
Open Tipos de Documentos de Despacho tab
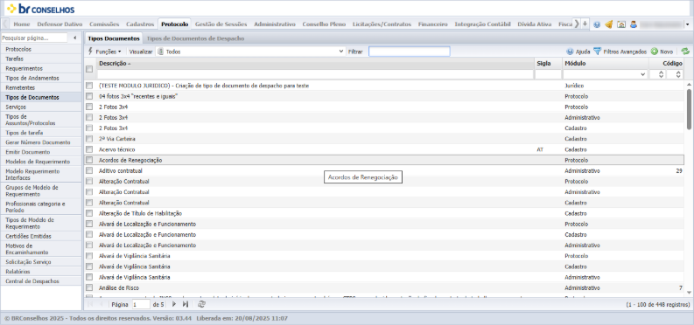point(195,38)
